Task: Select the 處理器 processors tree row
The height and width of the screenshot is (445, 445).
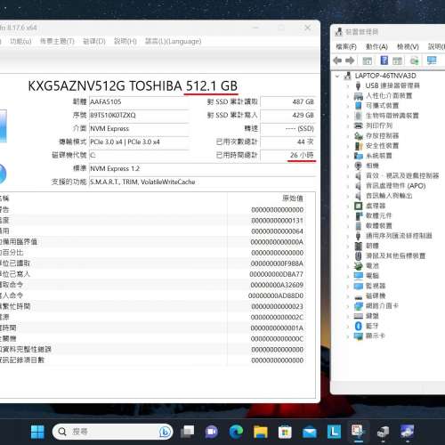Action: pos(376,206)
